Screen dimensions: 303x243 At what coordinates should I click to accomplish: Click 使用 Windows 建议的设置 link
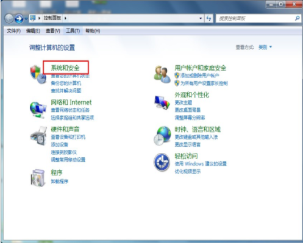pyautogui.click(x=201, y=164)
